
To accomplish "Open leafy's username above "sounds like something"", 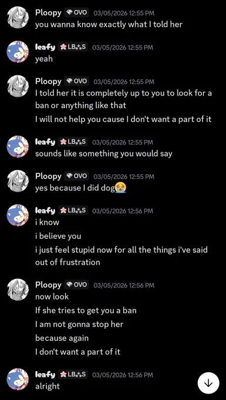I will tap(45, 142).
